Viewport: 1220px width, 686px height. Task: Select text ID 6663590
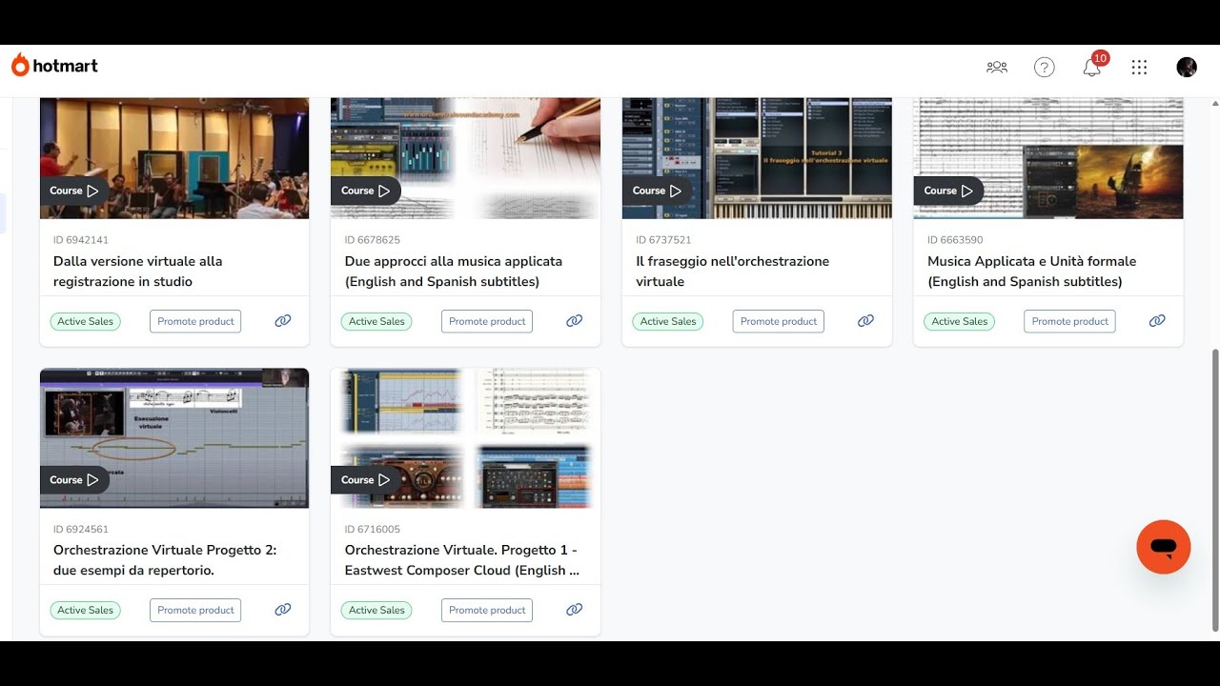coord(955,240)
